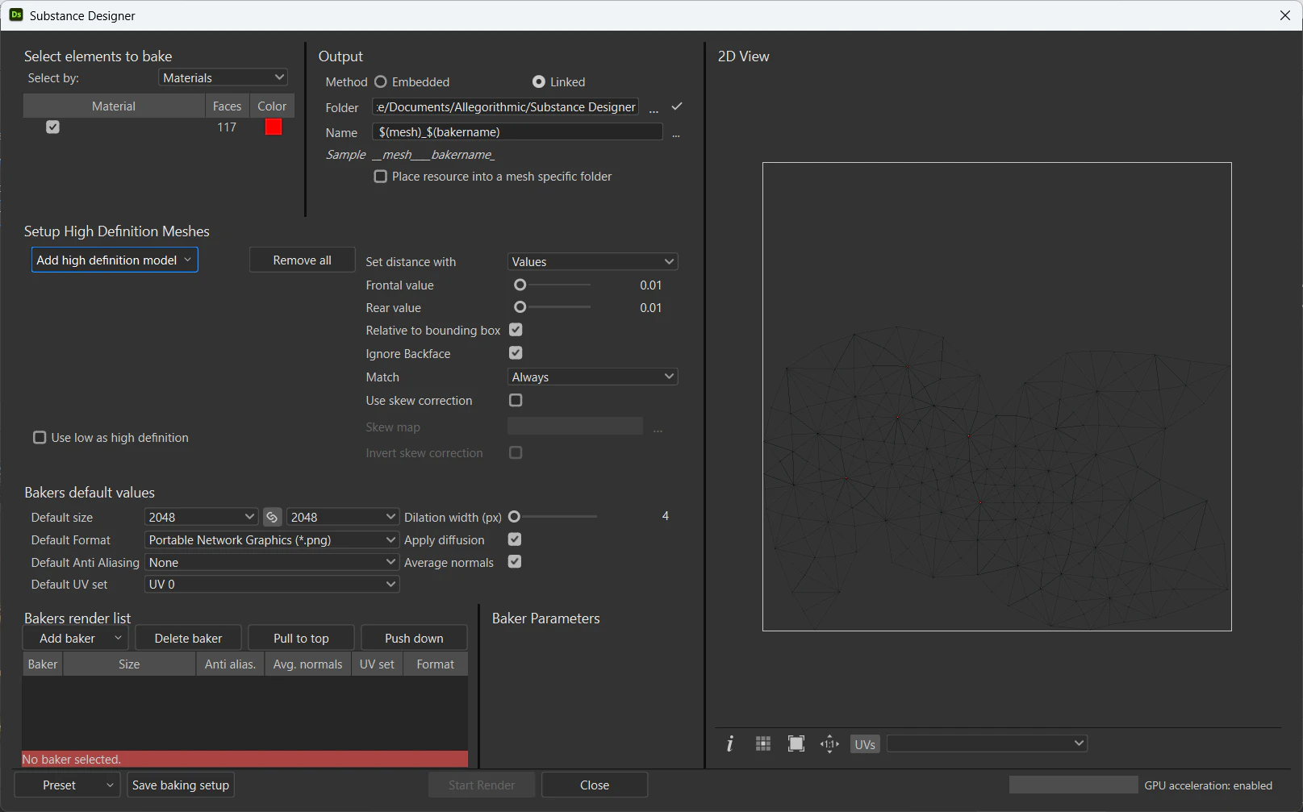
Task: Show 2D View information icon
Action: tap(730, 743)
